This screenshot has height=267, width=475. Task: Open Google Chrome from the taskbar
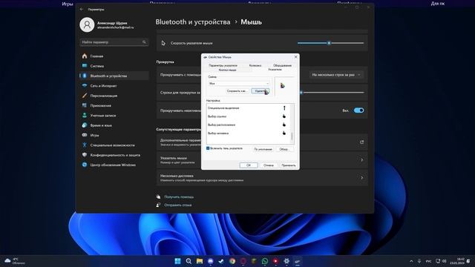coord(232,261)
